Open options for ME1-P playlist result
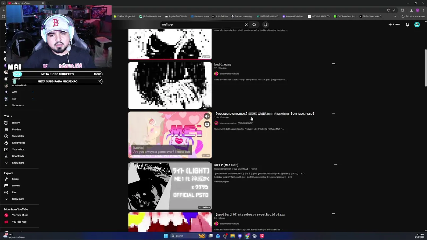Screen dimensions: 427x240 click(335, 165)
